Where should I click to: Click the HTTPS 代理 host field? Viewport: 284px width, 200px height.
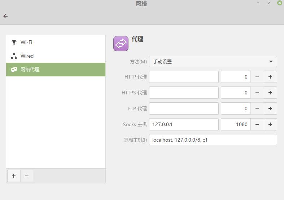(x=184, y=93)
